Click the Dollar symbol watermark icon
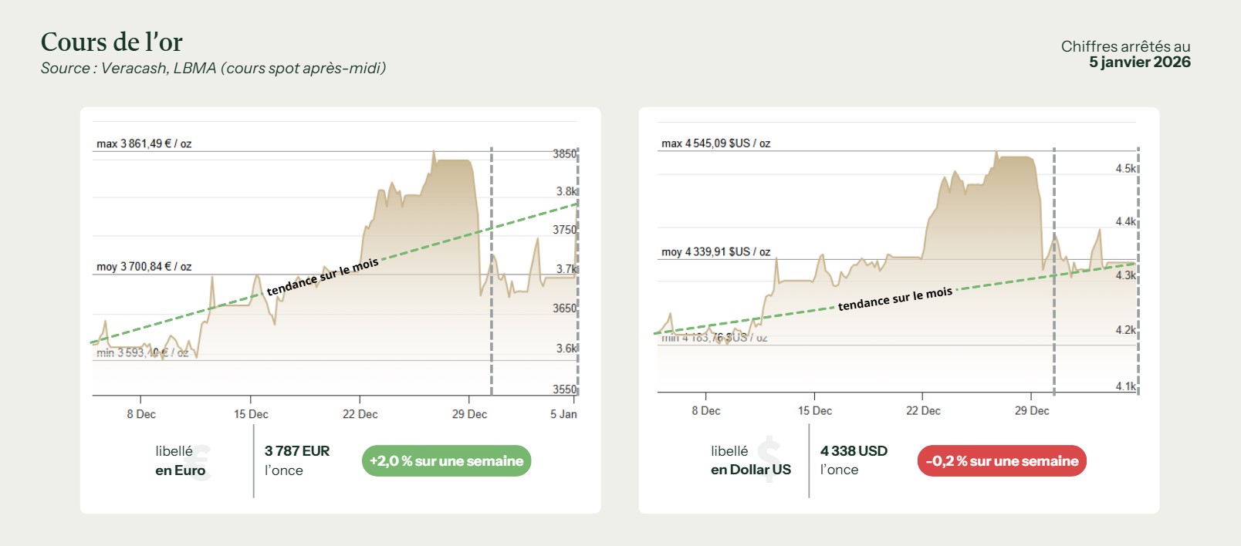 point(769,460)
